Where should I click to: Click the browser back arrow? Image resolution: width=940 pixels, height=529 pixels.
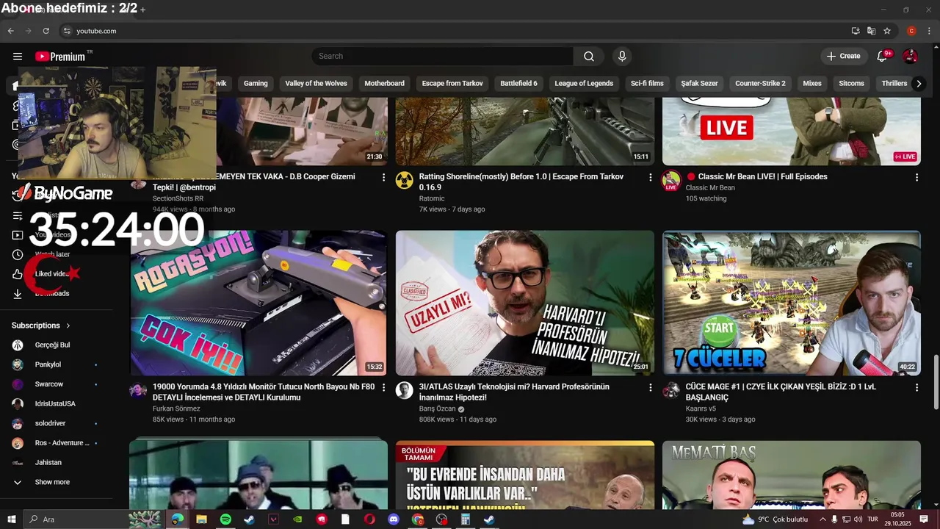coord(10,31)
